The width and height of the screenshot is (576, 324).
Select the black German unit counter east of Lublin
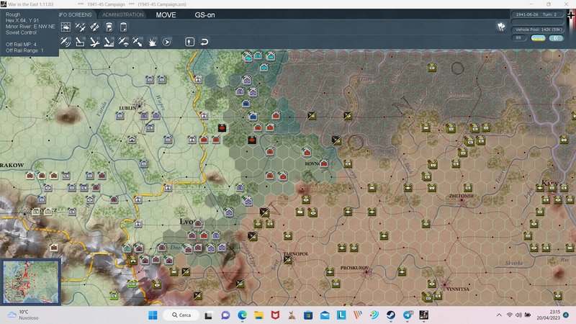pyautogui.click(x=222, y=128)
